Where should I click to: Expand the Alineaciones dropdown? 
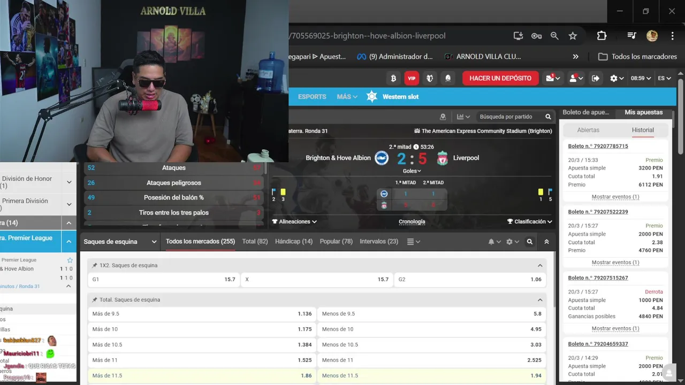click(294, 221)
